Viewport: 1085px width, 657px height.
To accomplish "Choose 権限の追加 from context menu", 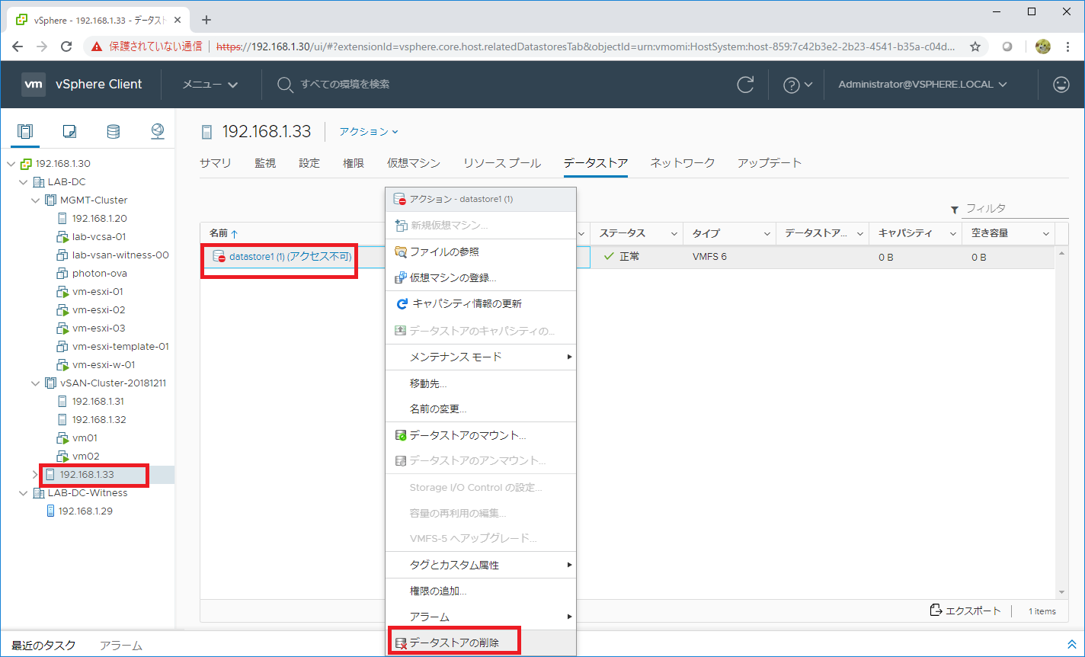I will click(482, 591).
